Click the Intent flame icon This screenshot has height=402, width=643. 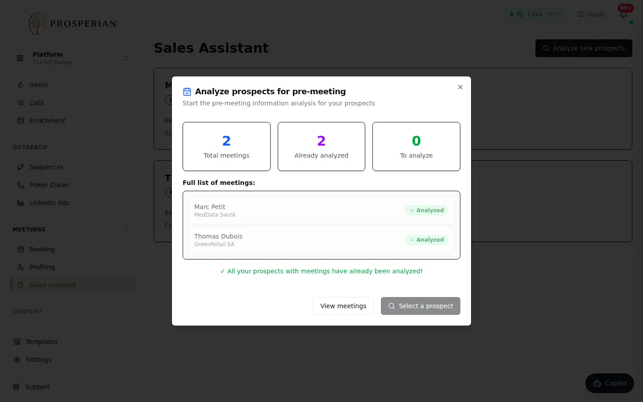21,85
